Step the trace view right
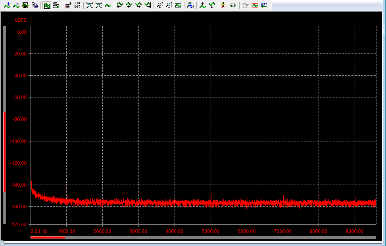386x246 pixels. 138,5
